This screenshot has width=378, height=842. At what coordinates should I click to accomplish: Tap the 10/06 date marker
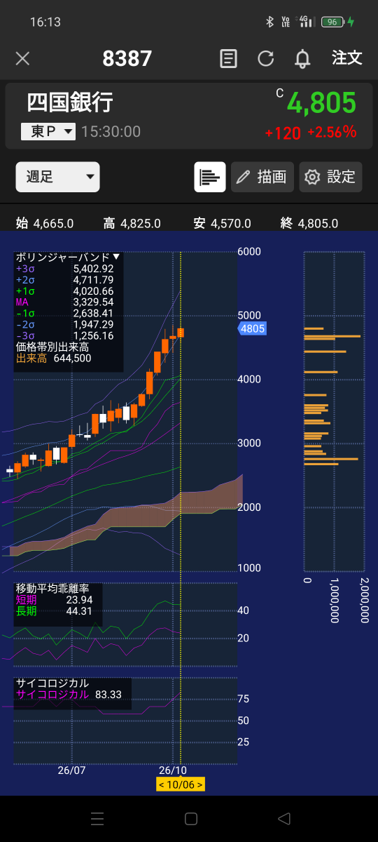point(181,784)
